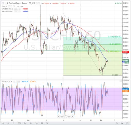Click first small icon right of the FX title
This screenshot has width=131, height=125.
(x=37, y=3)
